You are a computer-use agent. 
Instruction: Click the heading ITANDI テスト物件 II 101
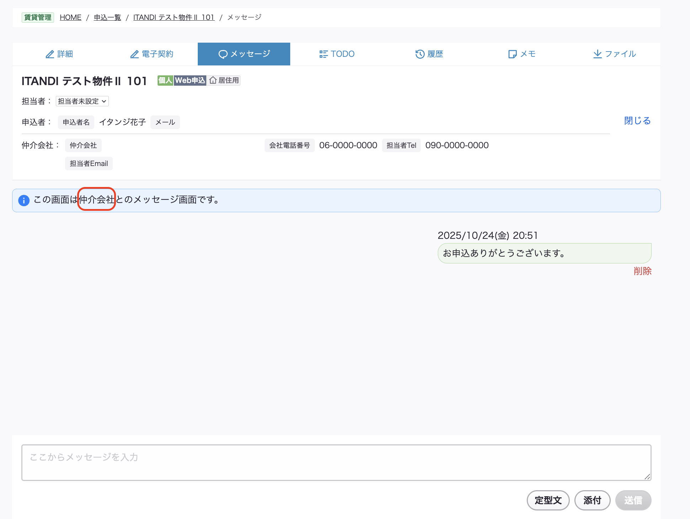[84, 81]
